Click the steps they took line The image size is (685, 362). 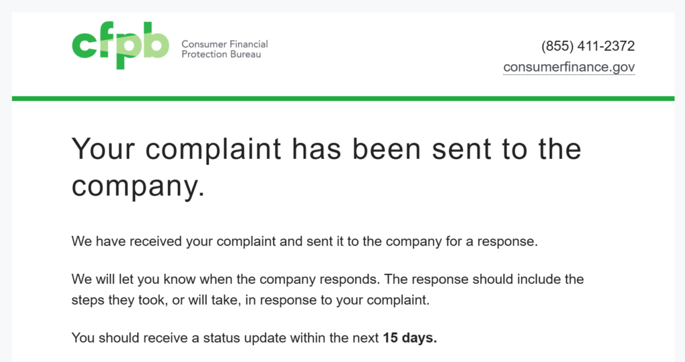pyautogui.click(x=250, y=300)
